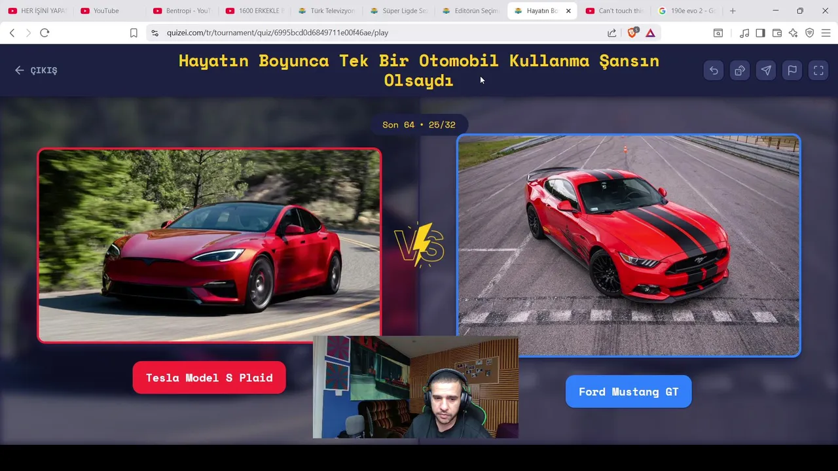Select the red Tesla car image
Screen dimensions: 838x471
[209, 245]
